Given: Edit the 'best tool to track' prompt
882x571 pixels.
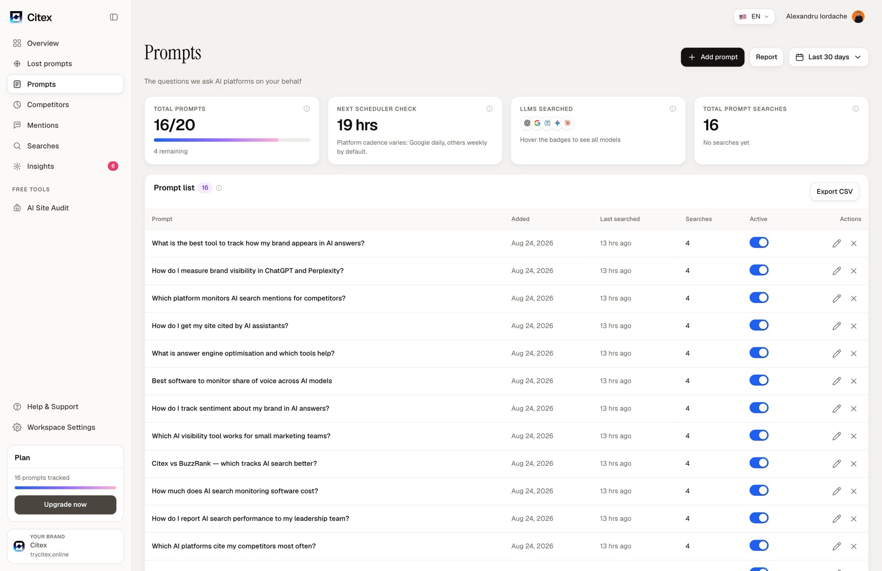Looking at the screenshot, I should [836, 243].
